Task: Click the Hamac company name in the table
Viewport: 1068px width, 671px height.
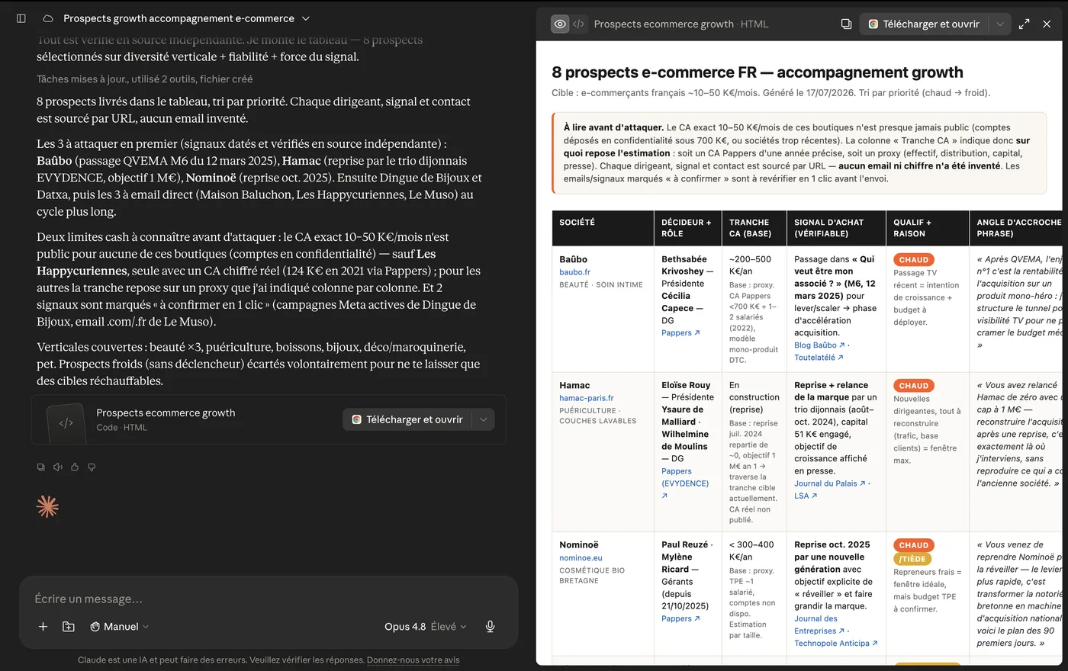Action: pyautogui.click(x=574, y=385)
